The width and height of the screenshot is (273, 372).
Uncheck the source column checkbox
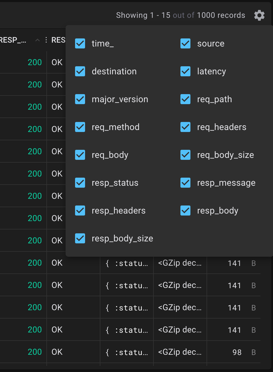coord(185,43)
